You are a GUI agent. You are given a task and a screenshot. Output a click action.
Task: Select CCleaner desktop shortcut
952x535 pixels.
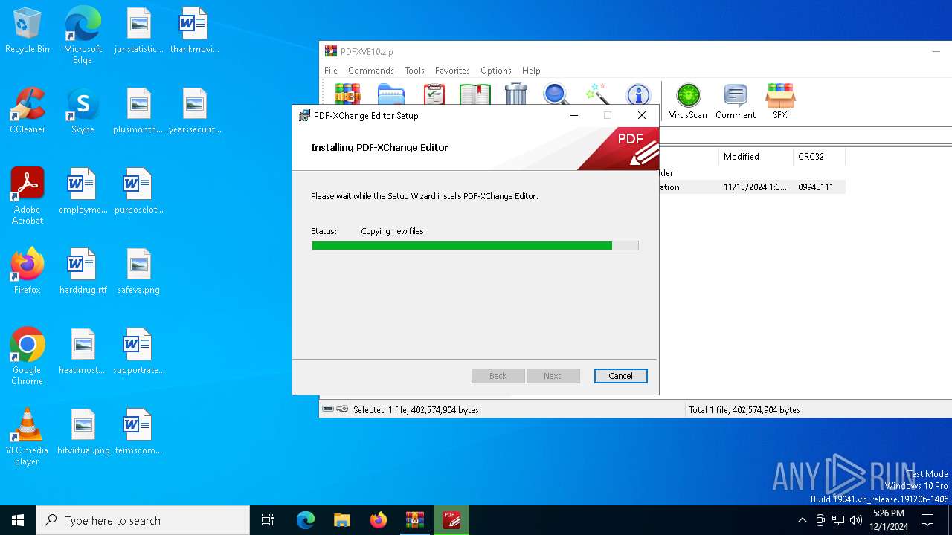pos(28,111)
